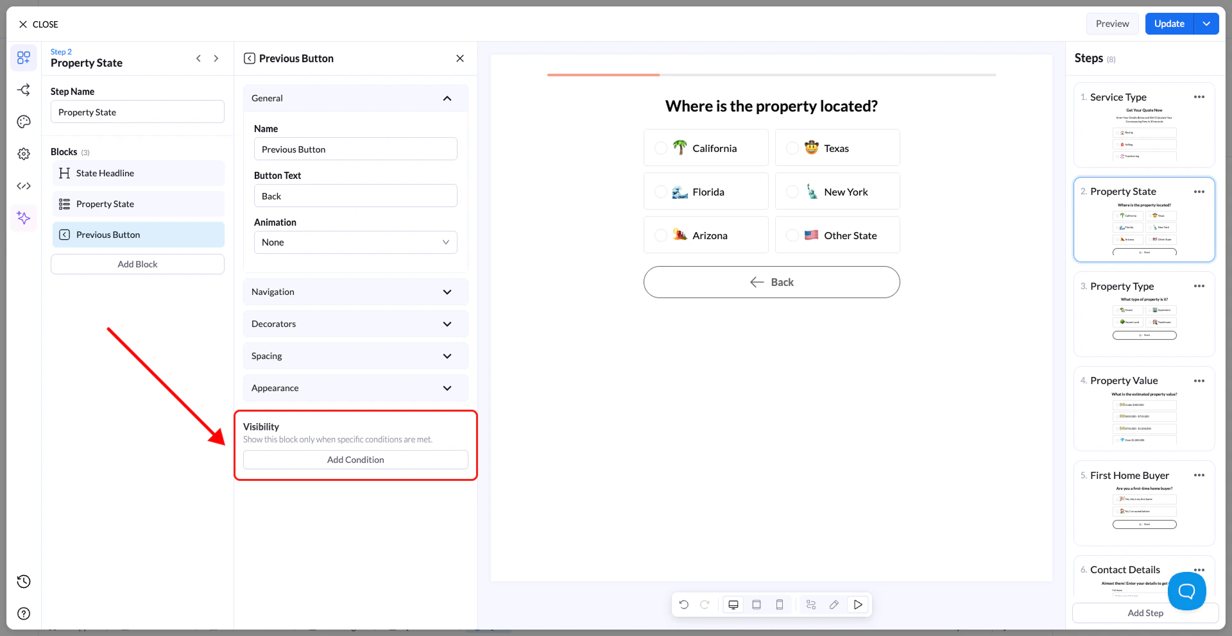Select the State Headline block

(x=138, y=173)
